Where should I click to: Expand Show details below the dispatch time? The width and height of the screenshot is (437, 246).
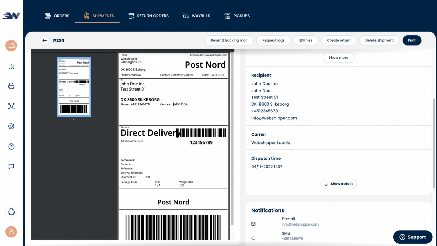pyautogui.click(x=338, y=184)
